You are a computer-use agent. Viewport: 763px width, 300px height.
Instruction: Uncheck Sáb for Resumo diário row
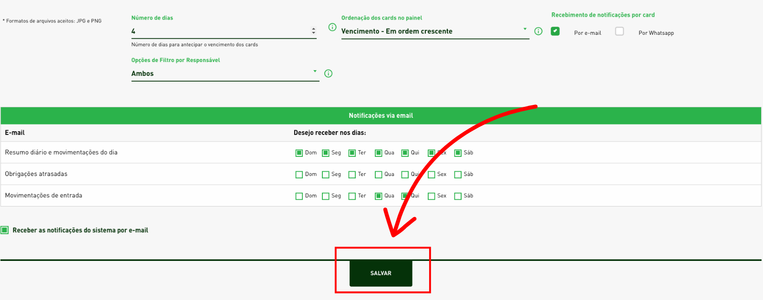458,153
